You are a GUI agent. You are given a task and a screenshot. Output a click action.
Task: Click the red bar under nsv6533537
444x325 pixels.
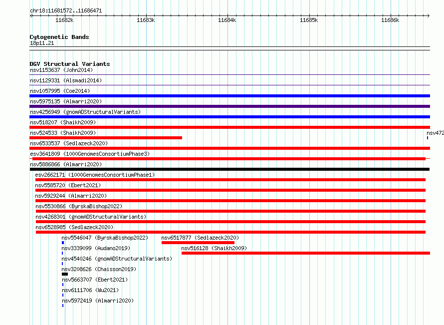coord(229,148)
